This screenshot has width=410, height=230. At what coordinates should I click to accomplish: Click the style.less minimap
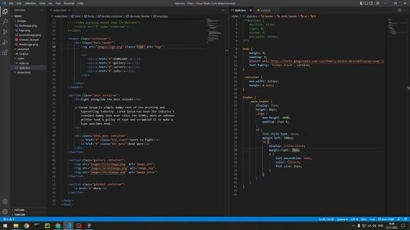396,27
